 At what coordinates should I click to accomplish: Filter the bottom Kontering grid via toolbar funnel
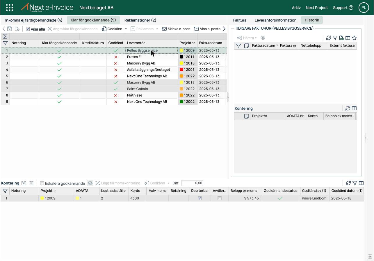(x=355, y=183)
